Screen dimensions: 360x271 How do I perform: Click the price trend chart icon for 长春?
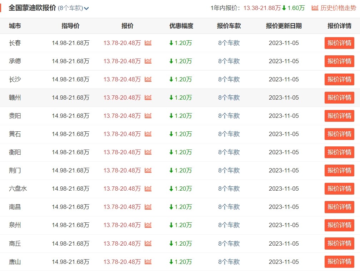(x=148, y=43)
